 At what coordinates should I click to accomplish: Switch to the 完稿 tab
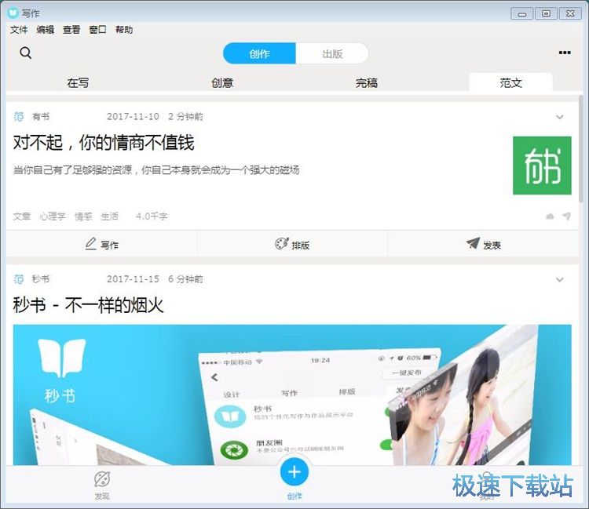(x=367, y=82)
